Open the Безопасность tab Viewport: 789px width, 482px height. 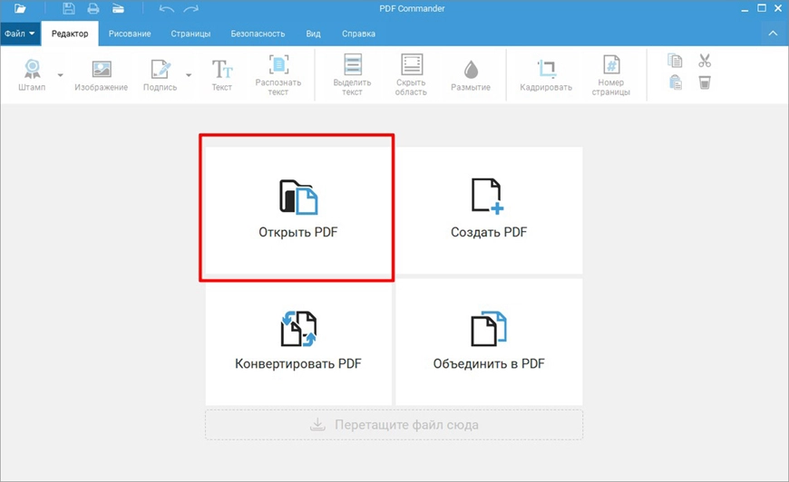click(x=258, y=34)
